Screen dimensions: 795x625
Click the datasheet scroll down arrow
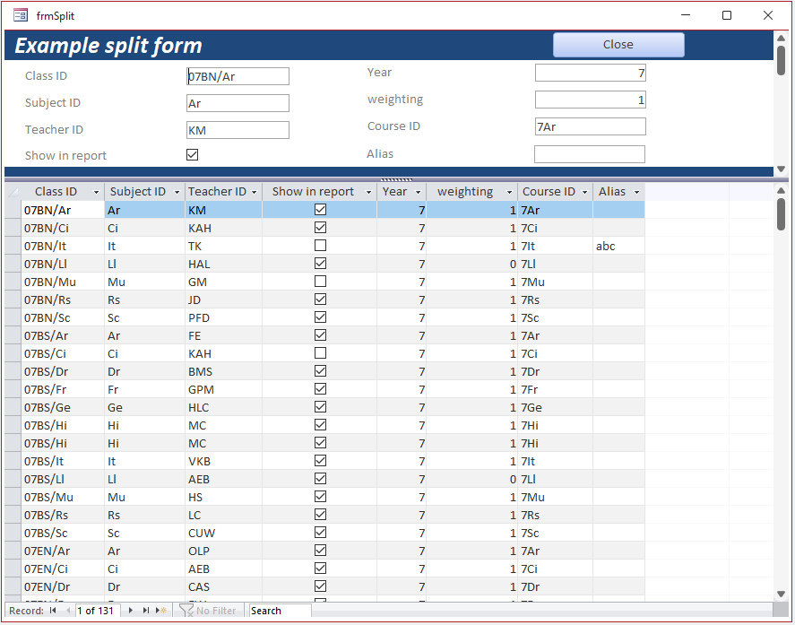(781, 594)
